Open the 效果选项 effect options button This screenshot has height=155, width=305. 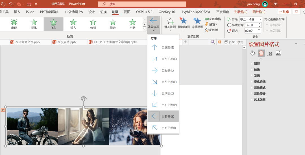point(153,24)
